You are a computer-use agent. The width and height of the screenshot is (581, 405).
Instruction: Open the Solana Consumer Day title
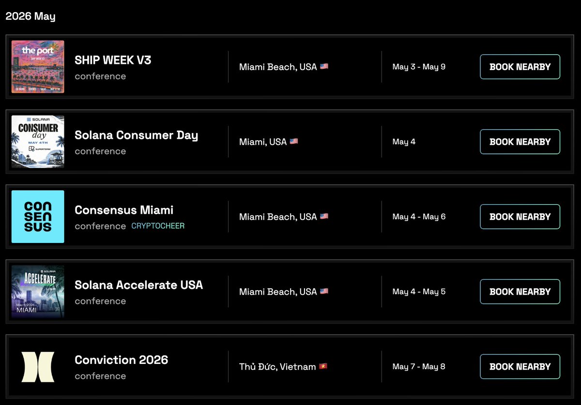tap(137, 135)
